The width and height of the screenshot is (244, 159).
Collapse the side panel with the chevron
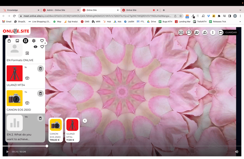tap(45, 43)
